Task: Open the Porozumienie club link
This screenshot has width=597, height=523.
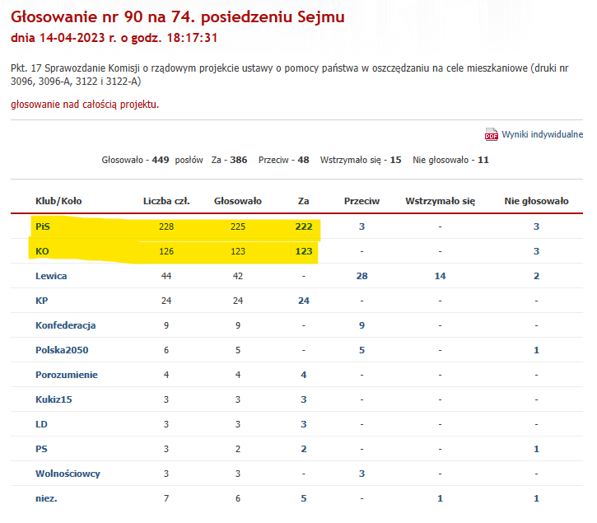Action: click(66, 375)
